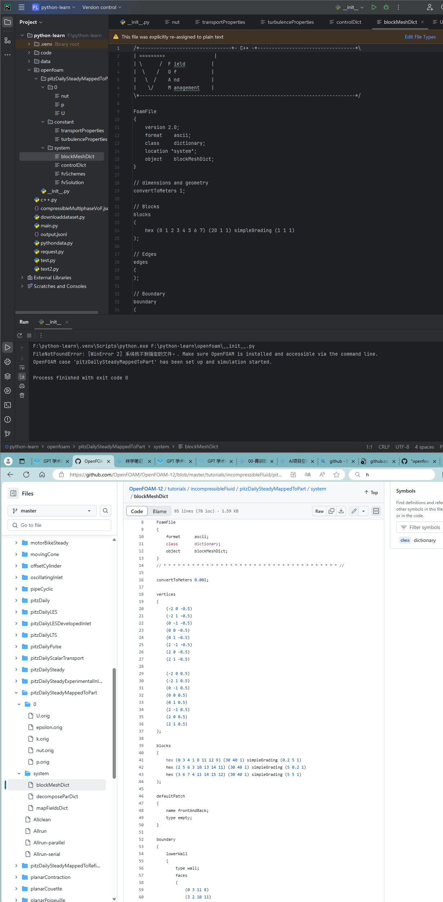Rerun the __init__ process in Run panel
The height and width of the screenshot is (902, 443).
tap(19, 336)
